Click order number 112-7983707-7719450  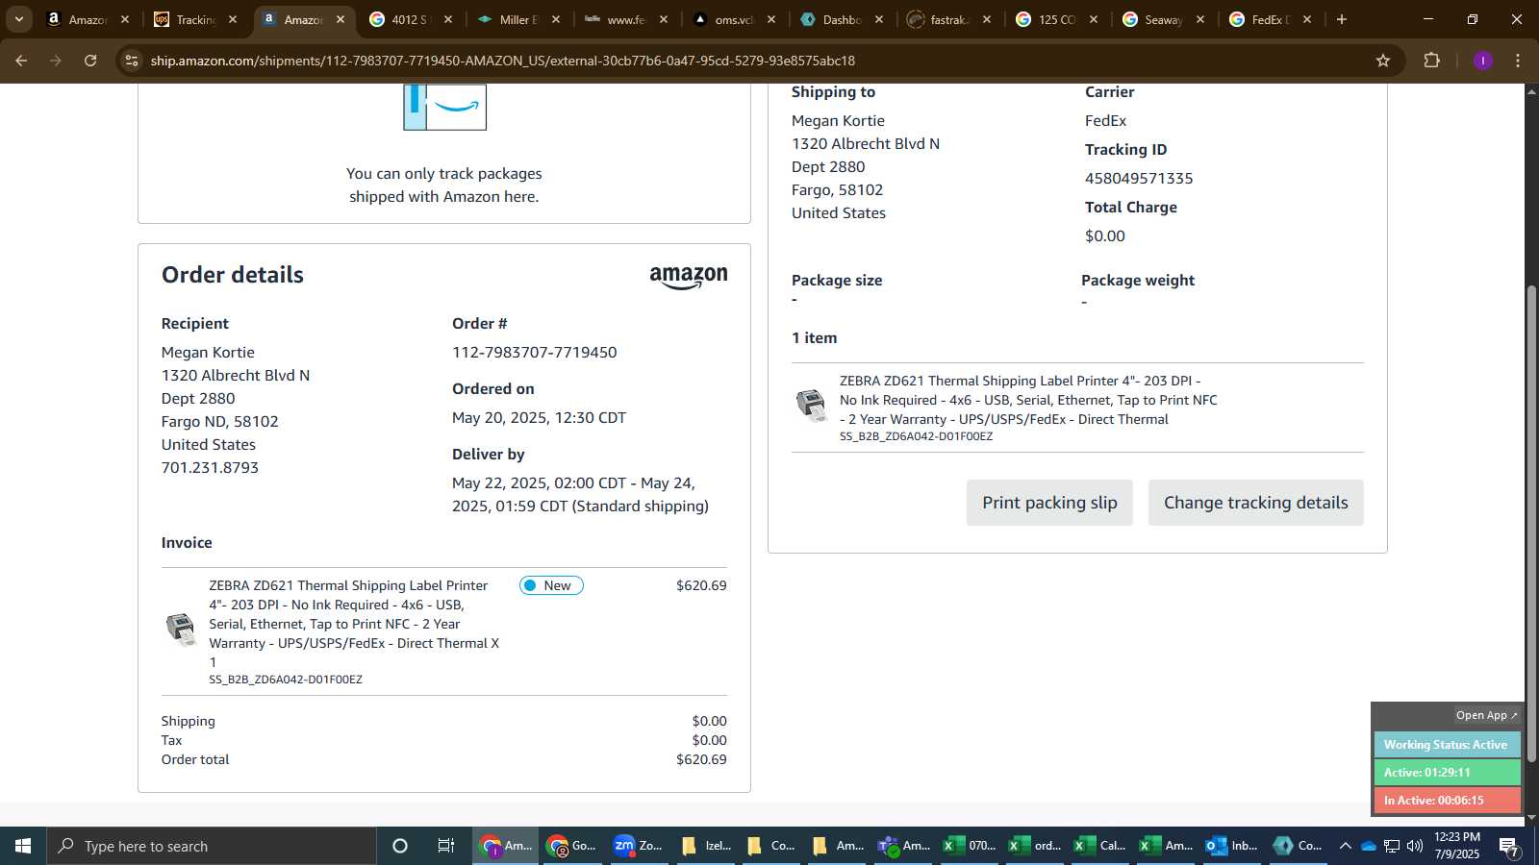click(x=535, y=353)
